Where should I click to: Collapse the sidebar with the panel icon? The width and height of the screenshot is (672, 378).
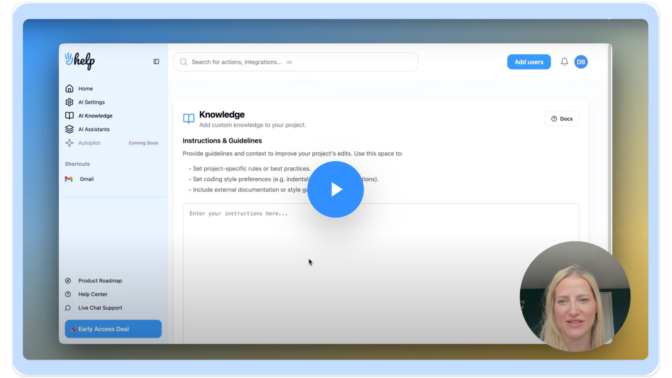[x=156, y=61]
